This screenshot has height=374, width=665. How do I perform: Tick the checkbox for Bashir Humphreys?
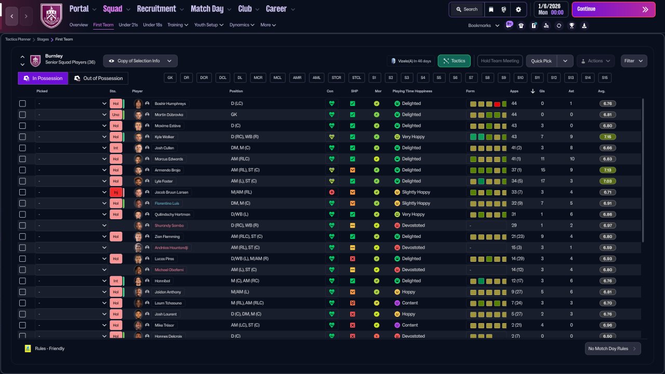[22, 103]
